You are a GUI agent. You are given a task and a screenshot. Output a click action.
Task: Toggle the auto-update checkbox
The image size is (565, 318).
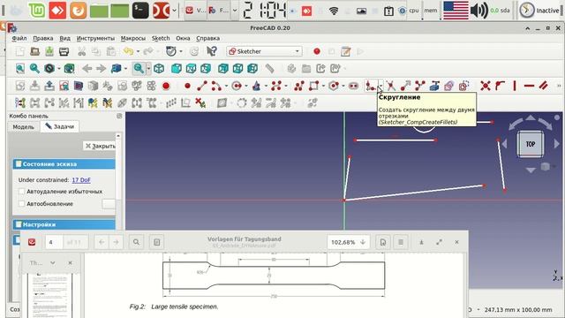click(x=21, y=204)
